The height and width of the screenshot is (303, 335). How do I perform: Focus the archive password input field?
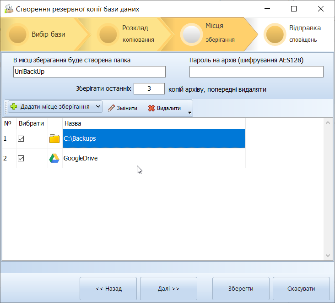click(x=256, y=72)
